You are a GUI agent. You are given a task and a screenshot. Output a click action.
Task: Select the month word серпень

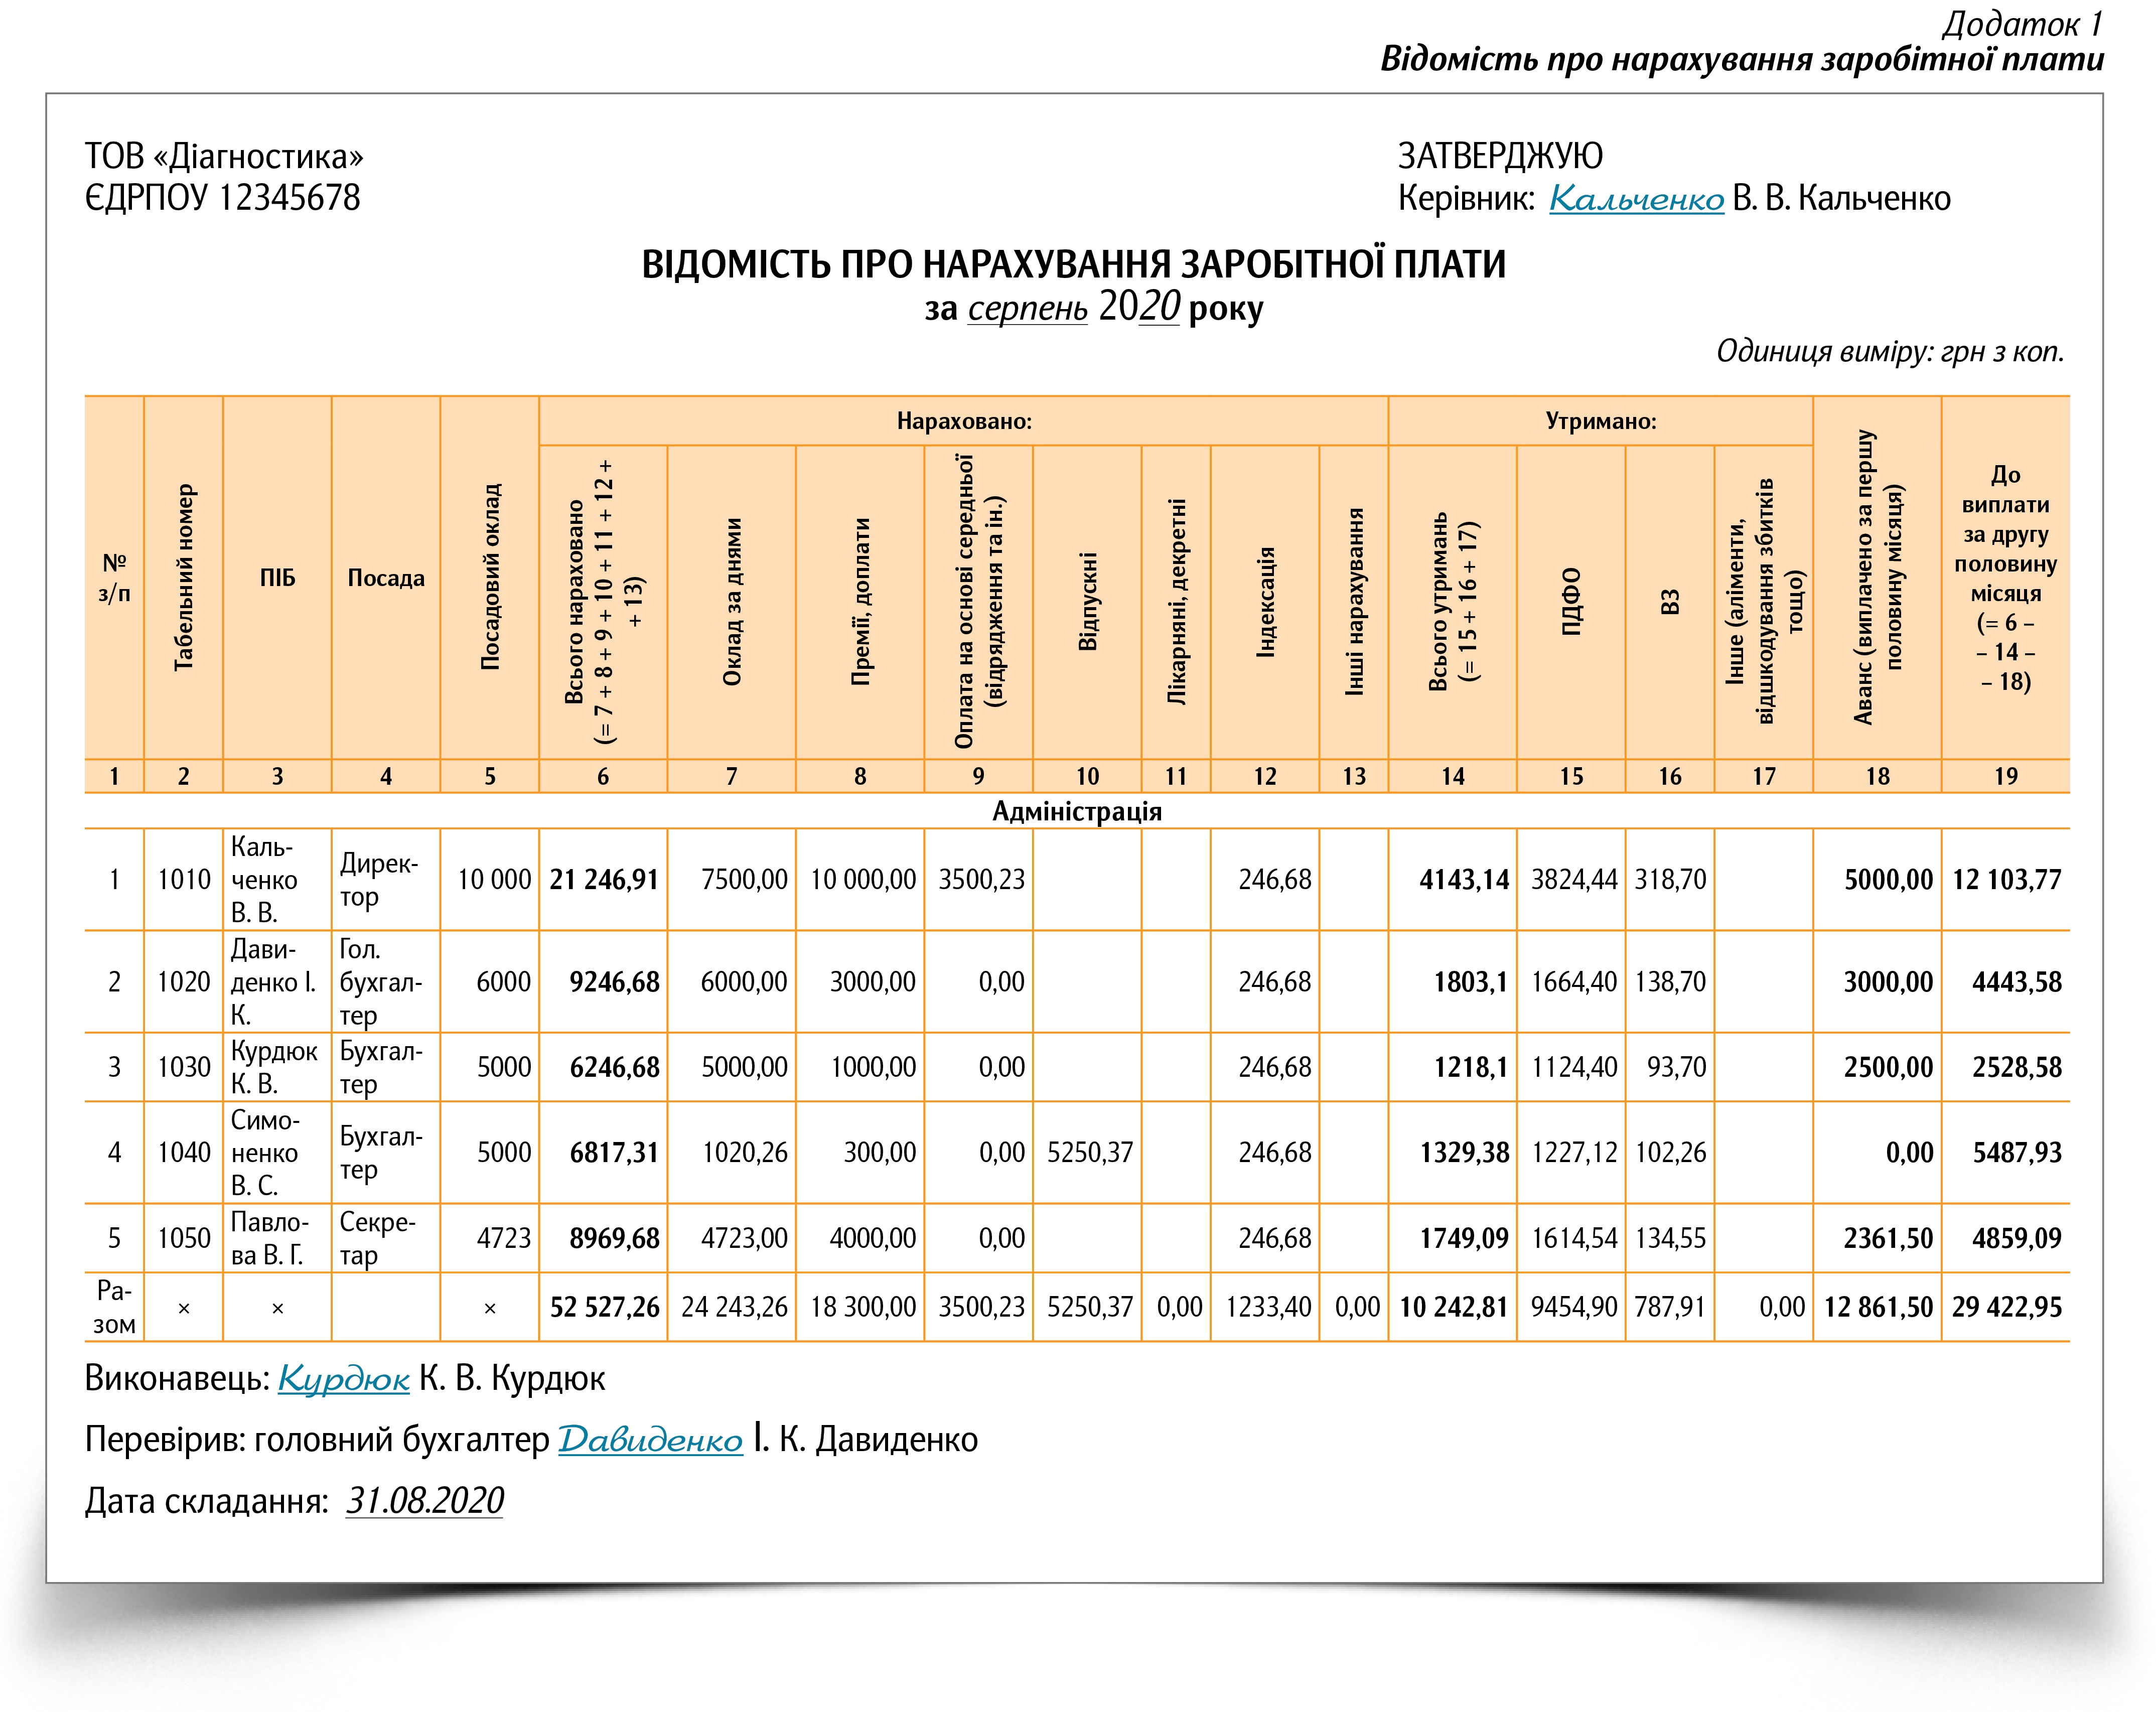click(x=1027, y=308)
